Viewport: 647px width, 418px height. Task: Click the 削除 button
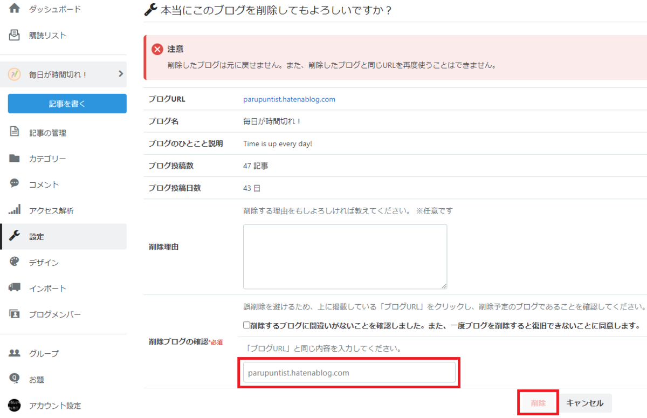(538, 403)
